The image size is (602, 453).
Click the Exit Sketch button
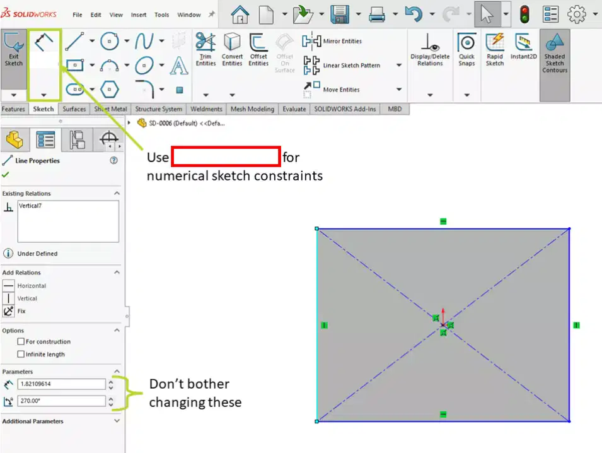13,49
